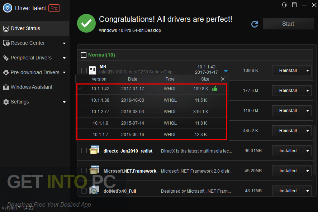
Task: Tick the Normal(10) select-all checkbox
Action: 84,55
